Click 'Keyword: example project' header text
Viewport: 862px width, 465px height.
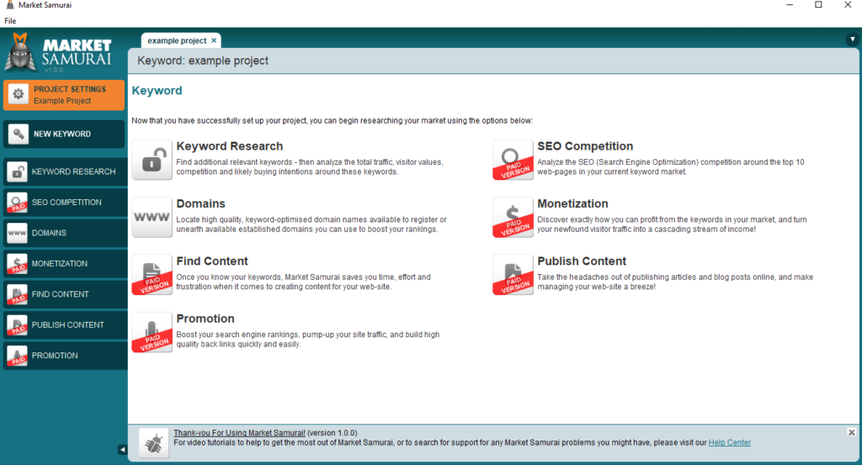tap(203, 61)
